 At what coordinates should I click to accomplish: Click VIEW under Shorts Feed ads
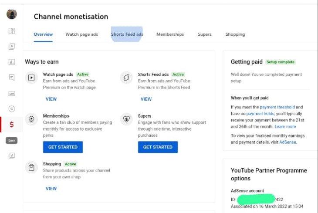(146, 99)
